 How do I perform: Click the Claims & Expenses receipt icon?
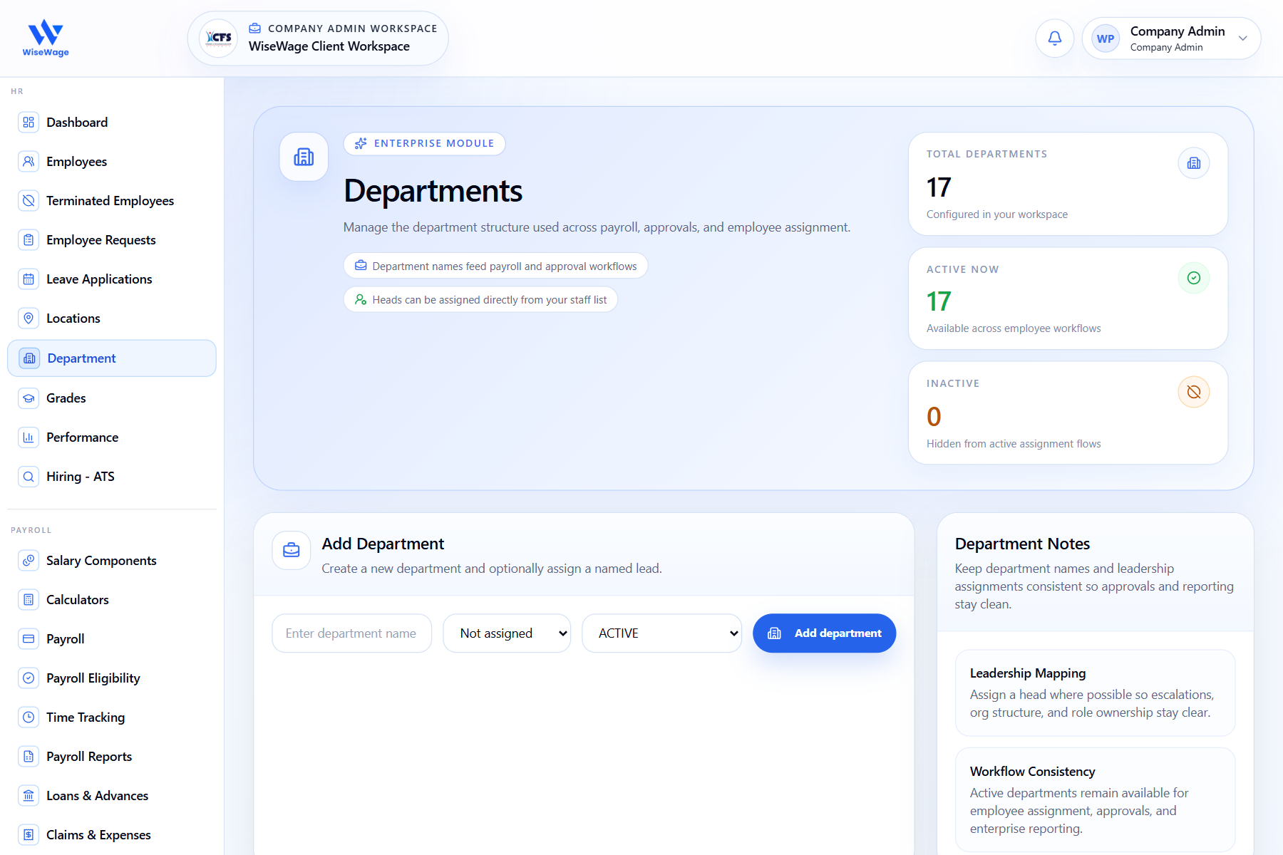click(29, 835)
